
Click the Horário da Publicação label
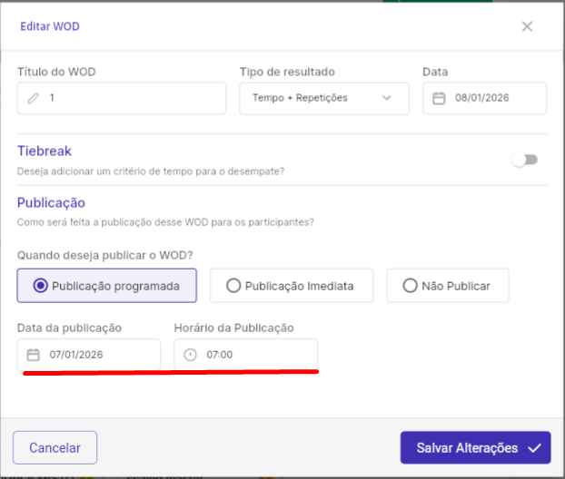(233, 328)
